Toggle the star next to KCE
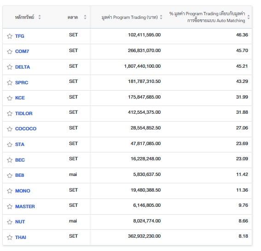This screenshot has width=261, height=251. click(x=10, y=98)
